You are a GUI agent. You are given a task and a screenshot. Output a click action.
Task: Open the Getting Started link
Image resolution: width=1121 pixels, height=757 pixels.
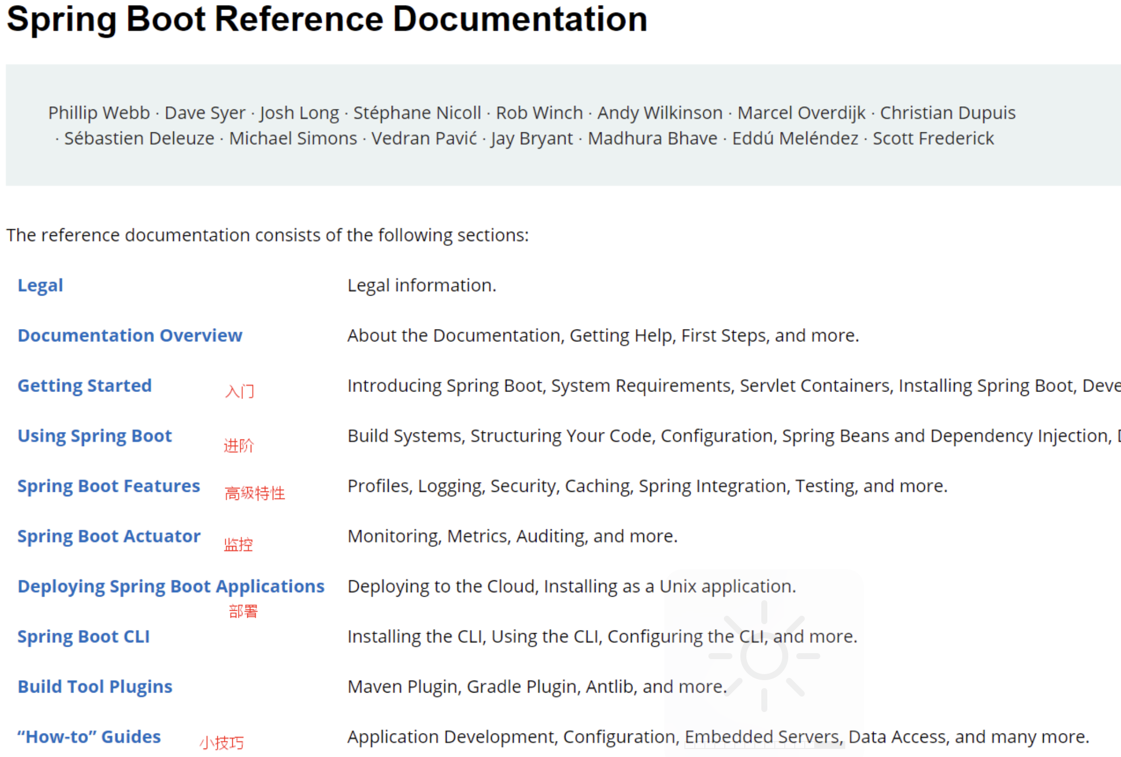(84, 386)
